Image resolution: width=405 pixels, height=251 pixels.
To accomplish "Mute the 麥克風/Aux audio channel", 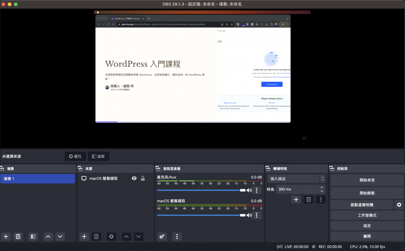I will (249, 190).
